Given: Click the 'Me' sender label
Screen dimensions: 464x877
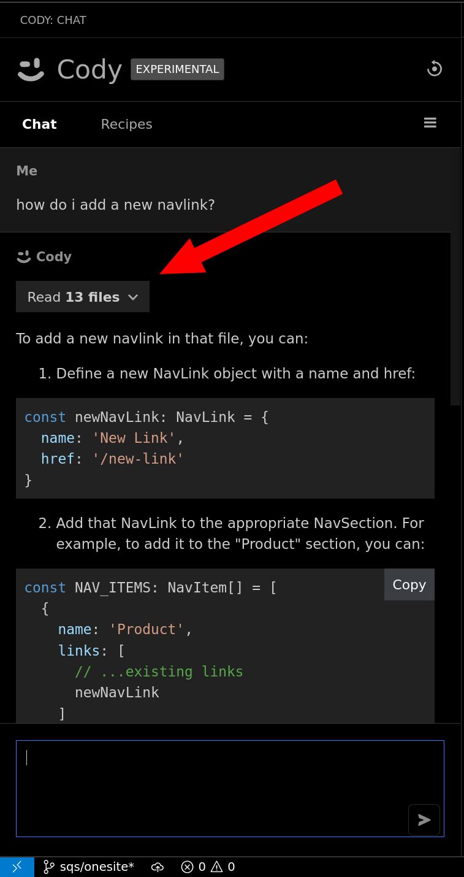Looking at the screenshot, I should [27, 170].
